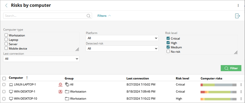The width and height of the screenshot is (245, 103).
Task: Click the All group icon
Action: (x=67, y=85)
